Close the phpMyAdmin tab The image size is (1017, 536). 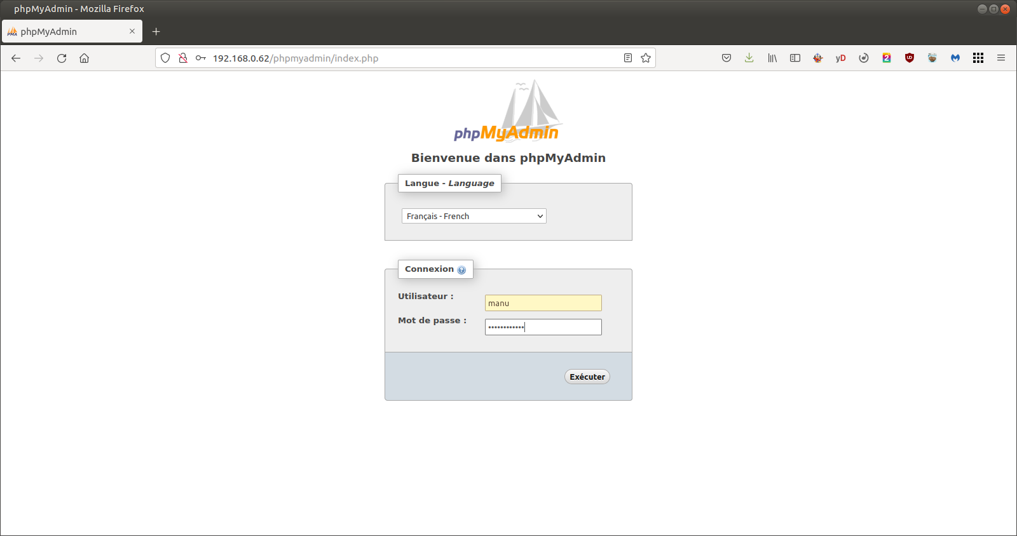(132, 31)
